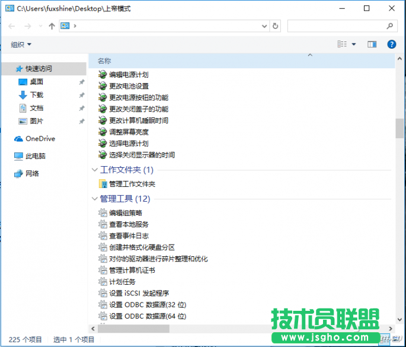Click the Up directory arrow icon
Viewport: 406px width, 347px height.
pyautogui.click(x=52, y=26)
